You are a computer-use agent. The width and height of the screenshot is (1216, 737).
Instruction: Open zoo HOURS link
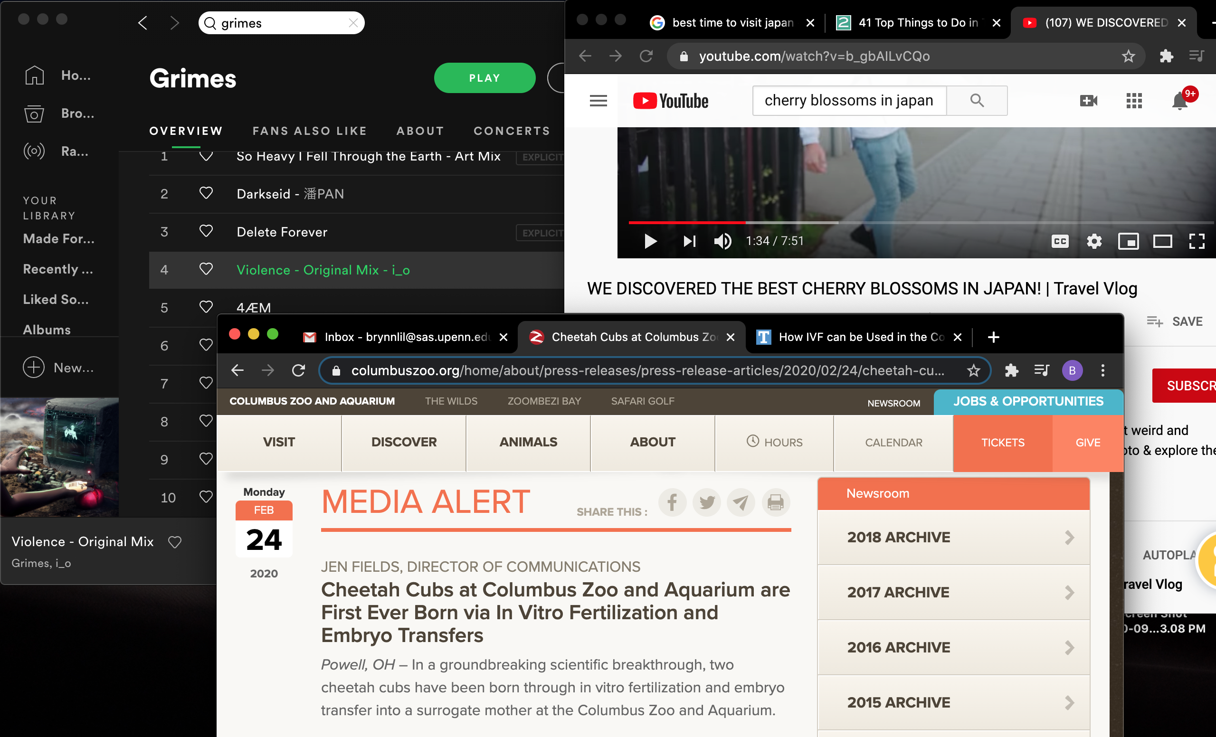point(774,443)
